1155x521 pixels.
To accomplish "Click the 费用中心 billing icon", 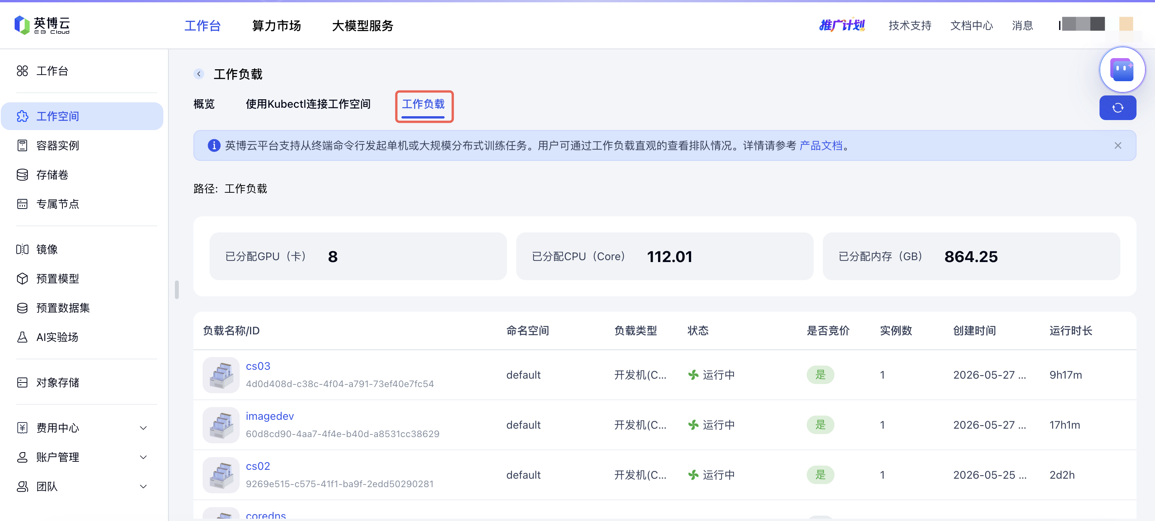I will click(22, 428).
